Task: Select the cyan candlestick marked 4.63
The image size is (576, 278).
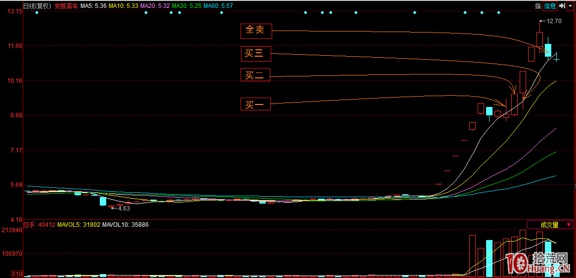Action: (103, 201)
